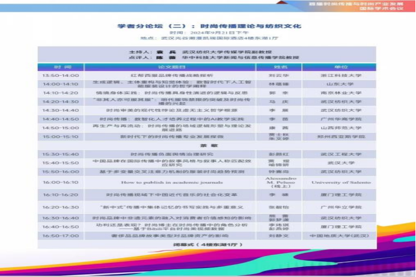Select the 13:50-14:00 time slot cell
The image size is (416, 277).
61,76
